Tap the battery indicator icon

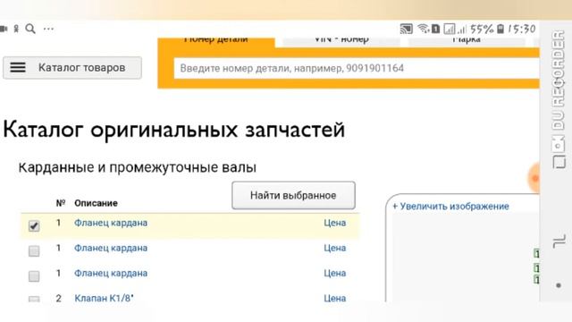[500, 29]
